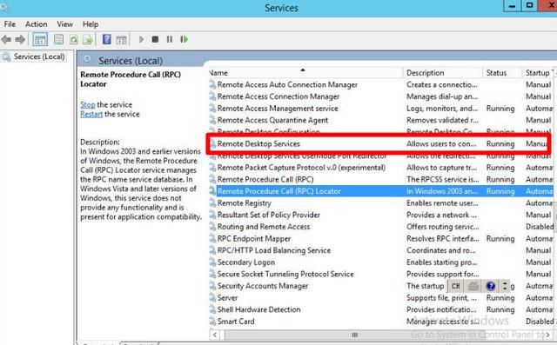Click gear icon beside Routing and Remote Access
This screenshot has height=345, width=557.
click(212, 227)
